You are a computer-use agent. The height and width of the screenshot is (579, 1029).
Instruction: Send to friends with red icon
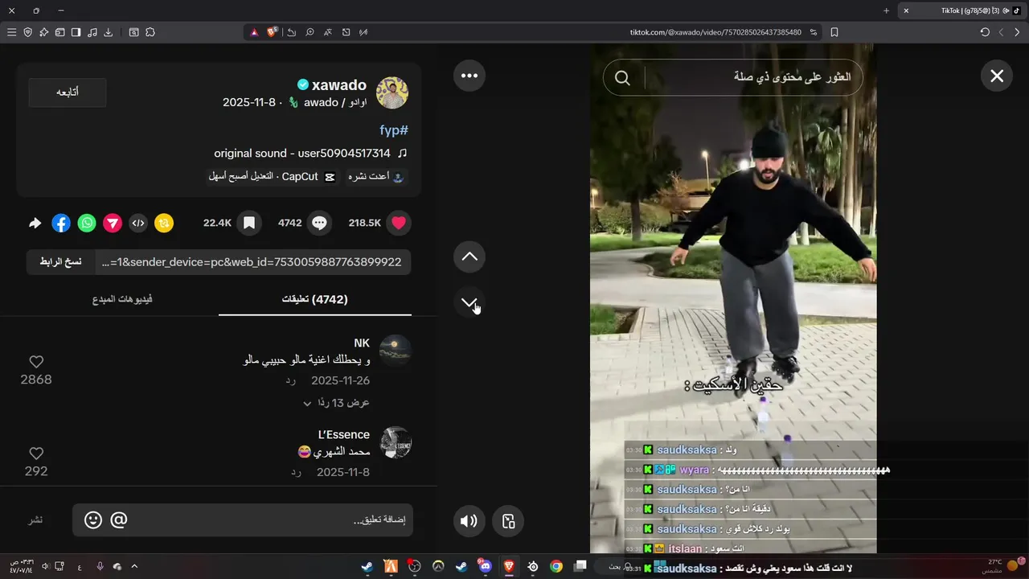pyautogui.click(x=113, y=223)
